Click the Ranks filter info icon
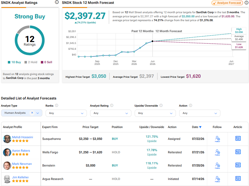The width and height of the screenshot is (249, 186). [x=57, y=106]
